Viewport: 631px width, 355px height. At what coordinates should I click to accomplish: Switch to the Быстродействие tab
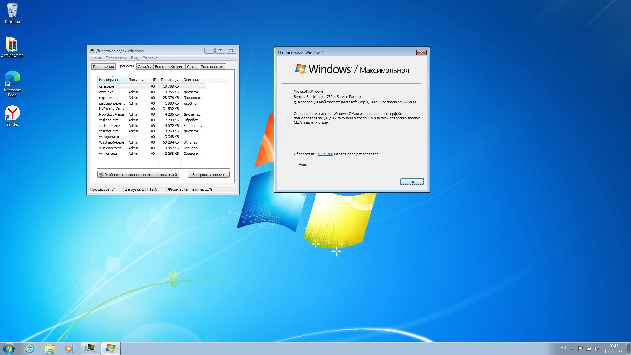coord(169,67)
